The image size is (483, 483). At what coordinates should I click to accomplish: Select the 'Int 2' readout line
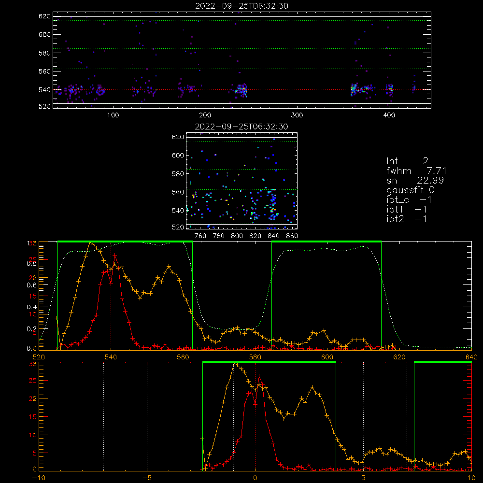(407, 161)
